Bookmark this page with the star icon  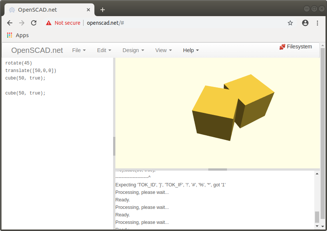click(x=290, y=23)
